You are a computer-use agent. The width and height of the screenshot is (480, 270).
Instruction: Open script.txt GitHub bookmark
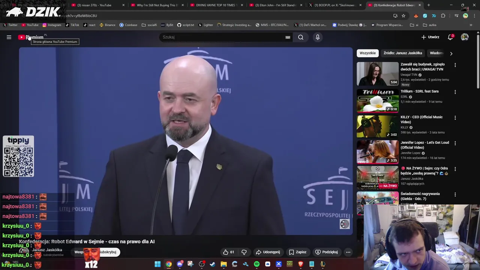(x=186, y=25)
